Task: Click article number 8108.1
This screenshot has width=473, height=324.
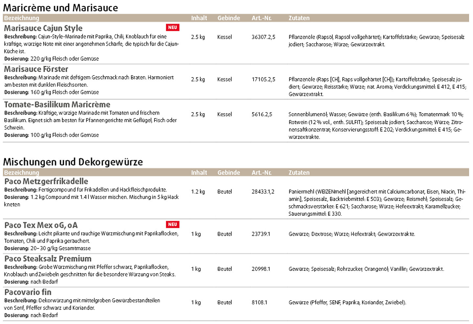Action: [x=259, y=302]
